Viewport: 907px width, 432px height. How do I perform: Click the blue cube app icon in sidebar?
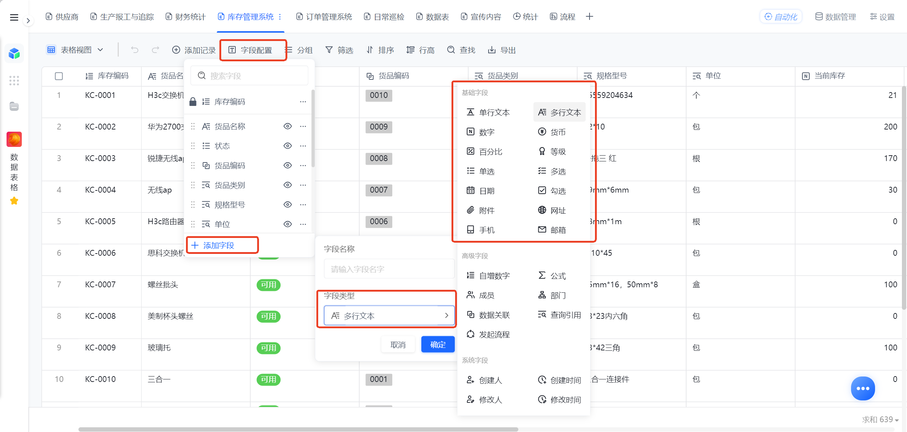[14, 54]
